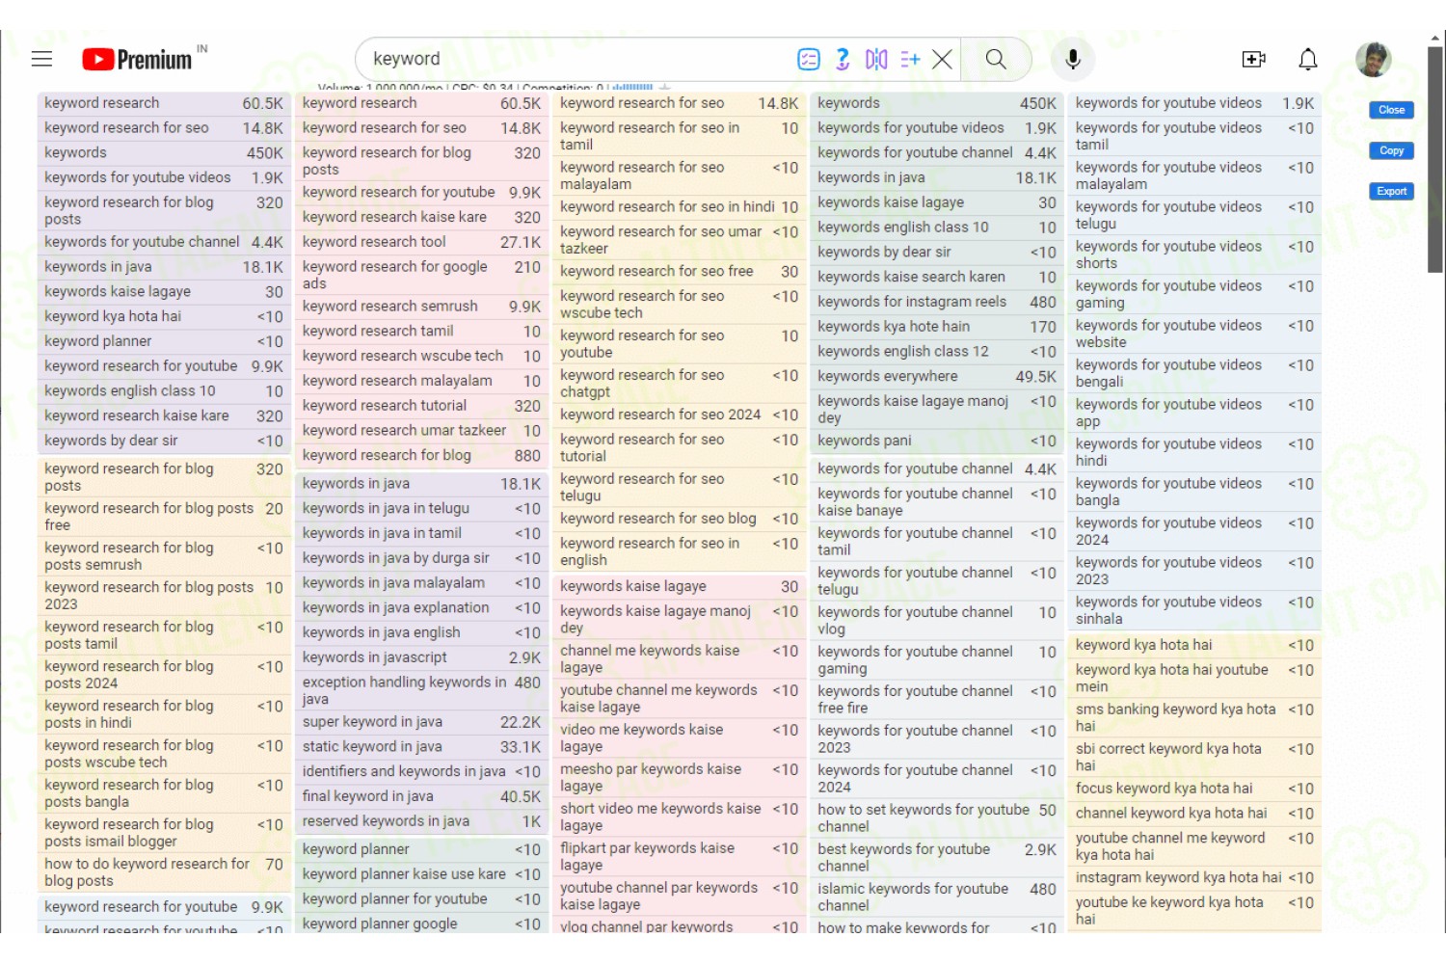Click 'static keyword in java' row
Image resolution: width=1446 pixels, height=964 pixels.
coord(421,747)
